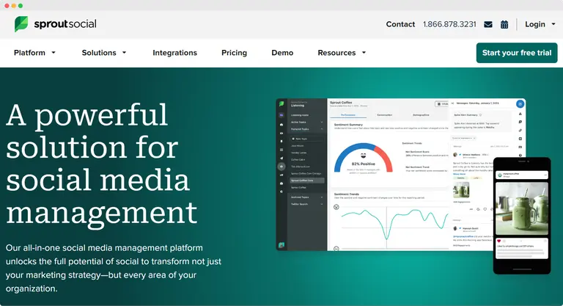Open the Login dropdown arrow
The image size is (563, 306).
pyautogui.click(x=553, y=24)
